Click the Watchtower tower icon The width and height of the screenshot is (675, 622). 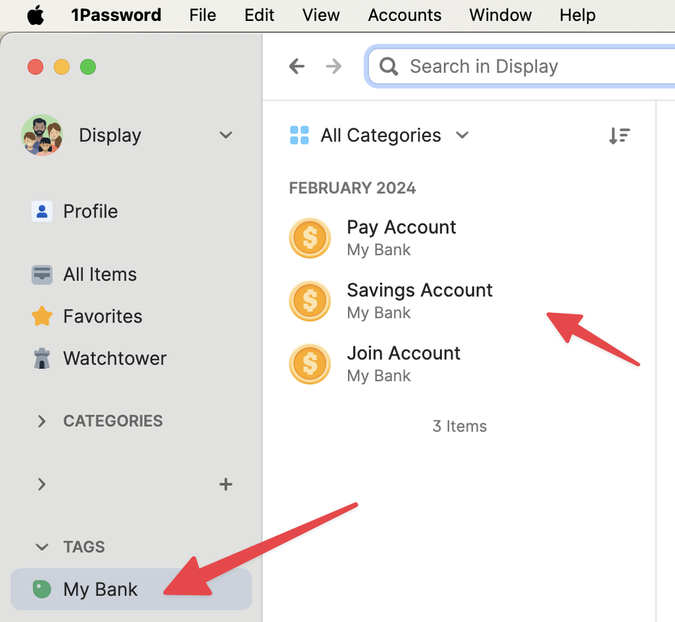pos(42,359)
